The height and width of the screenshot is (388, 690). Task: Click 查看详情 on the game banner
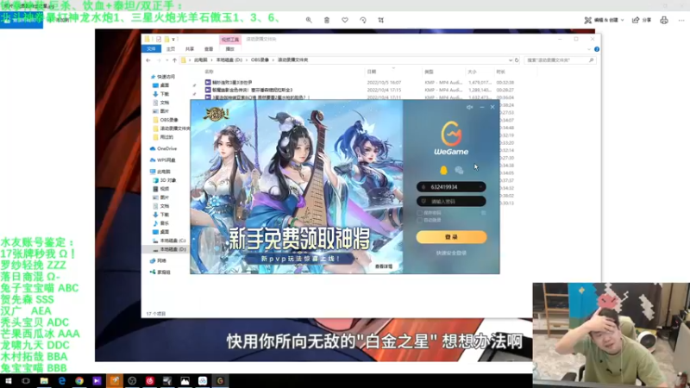point(383,266)
